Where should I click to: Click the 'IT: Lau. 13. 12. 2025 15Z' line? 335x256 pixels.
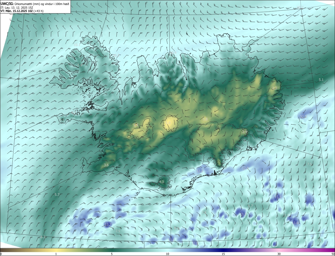tap(17, 8)
